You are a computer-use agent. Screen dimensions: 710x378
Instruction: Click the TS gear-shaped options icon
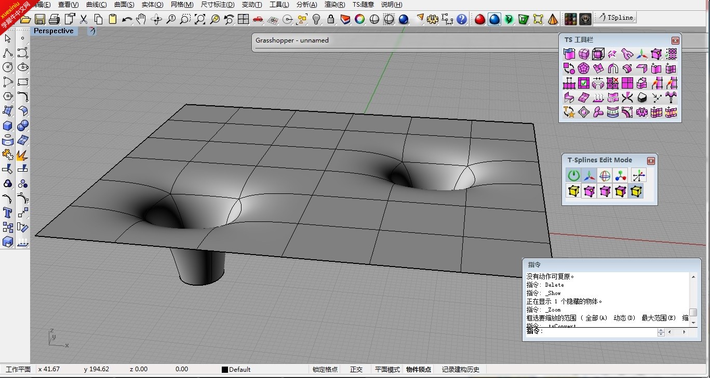coord(642,112)
